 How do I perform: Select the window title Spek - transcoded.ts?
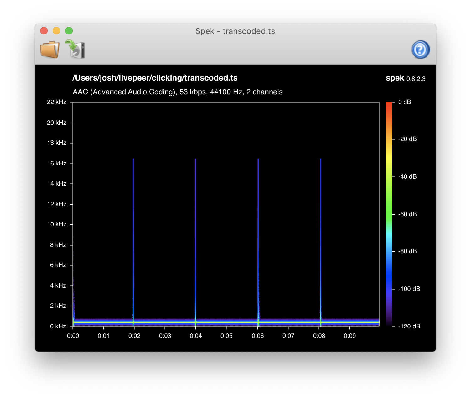pyautogui.click(x=235, y=31)
